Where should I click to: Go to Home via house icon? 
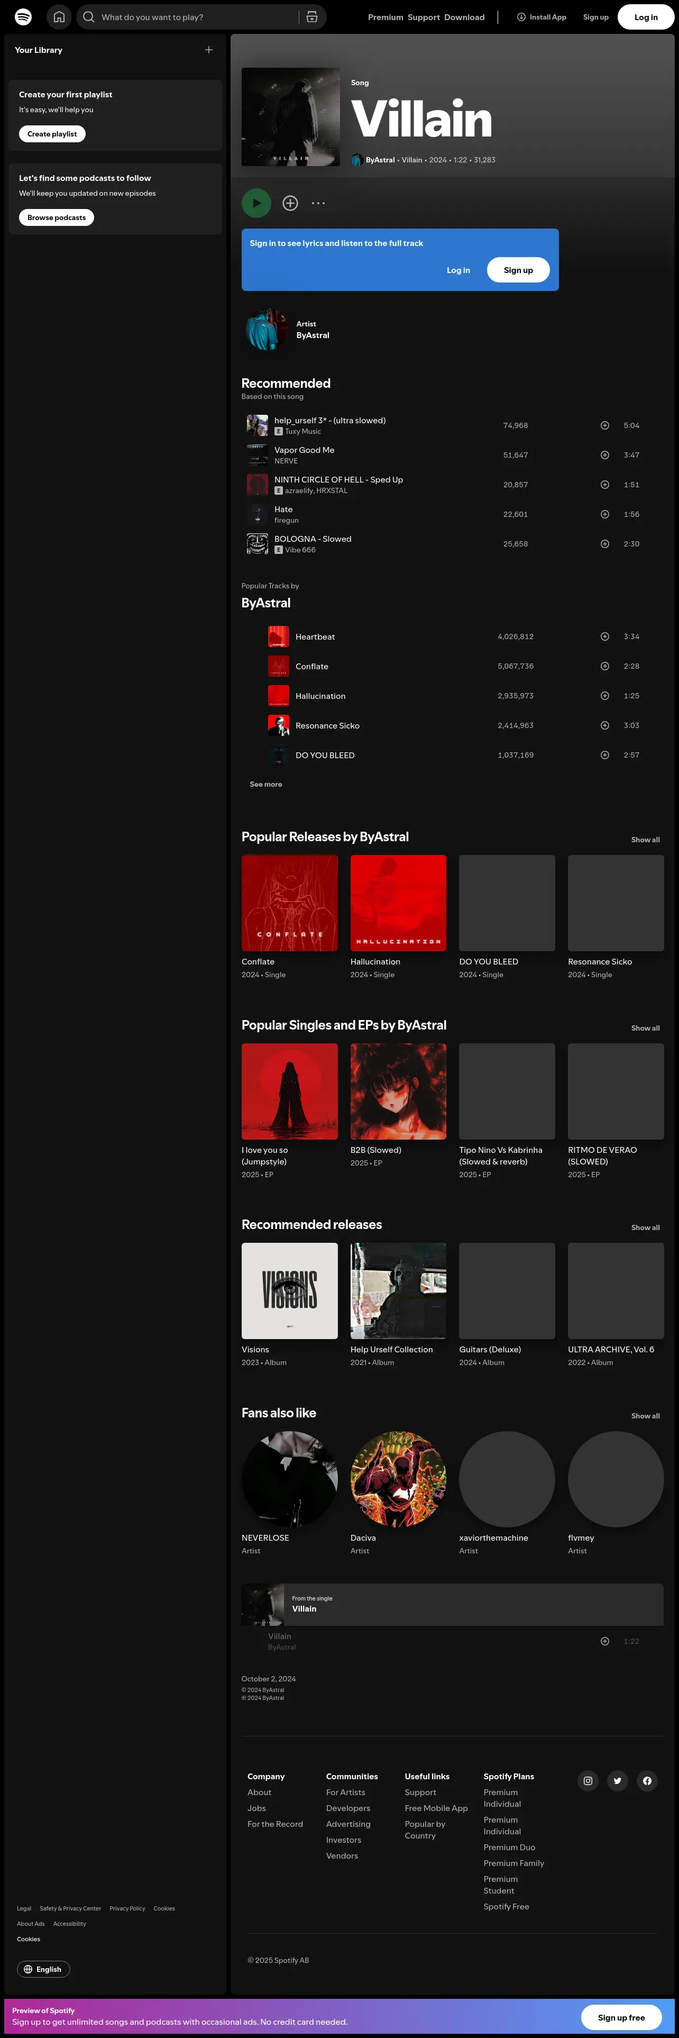pyautogui.click(x=59, y=16)
